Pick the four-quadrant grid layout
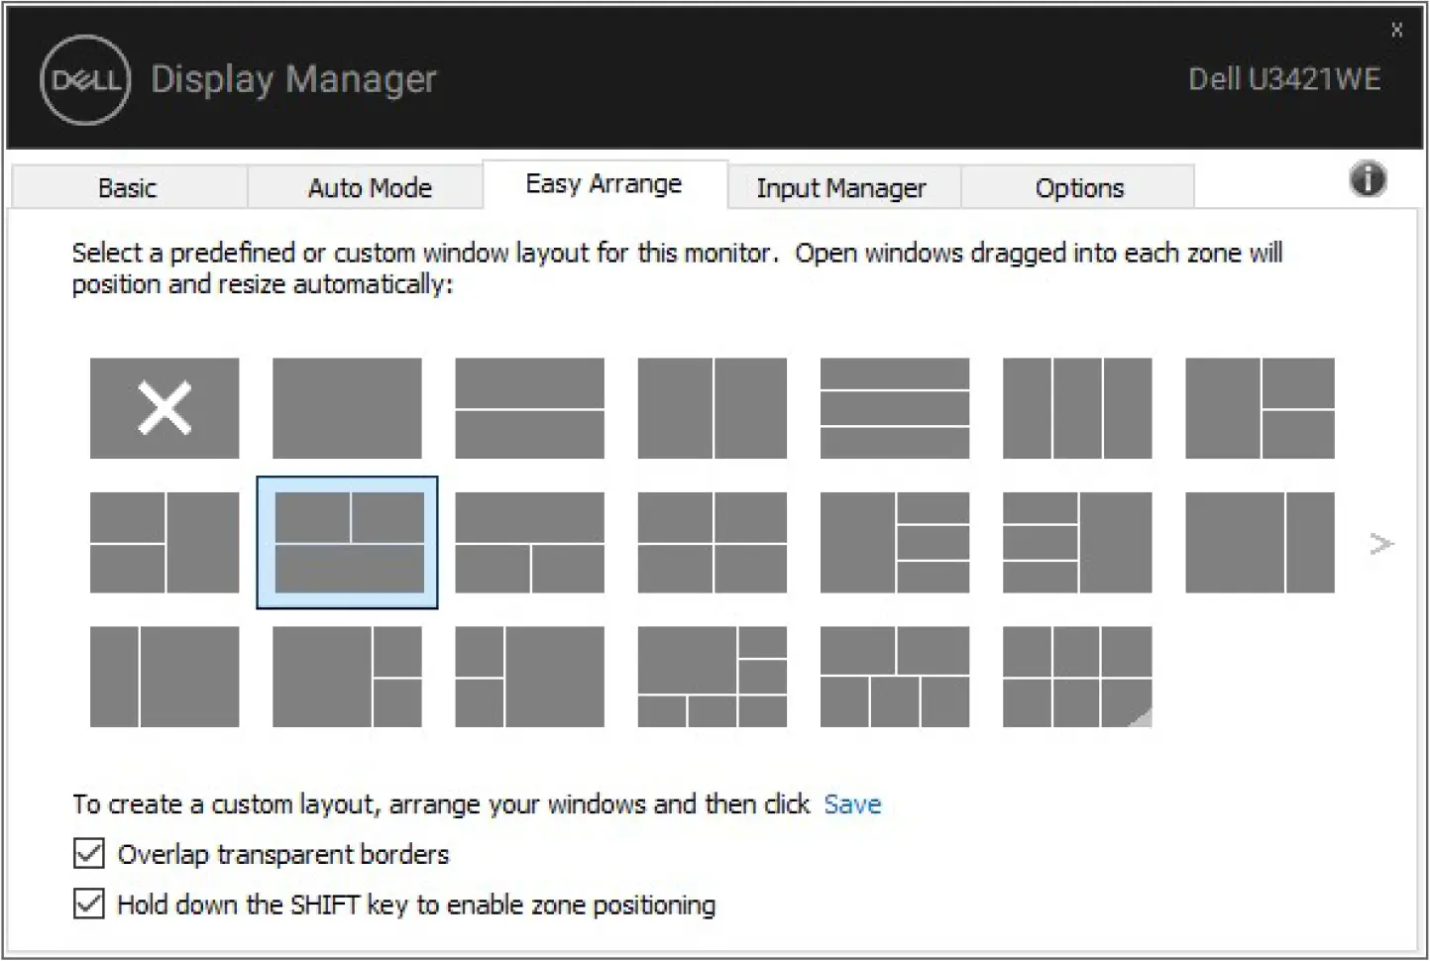1430x961 pixels. tap(712, 543)
